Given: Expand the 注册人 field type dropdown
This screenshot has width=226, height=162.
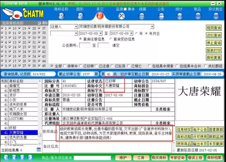Looking at the screenshot, I should coord(76,27).
